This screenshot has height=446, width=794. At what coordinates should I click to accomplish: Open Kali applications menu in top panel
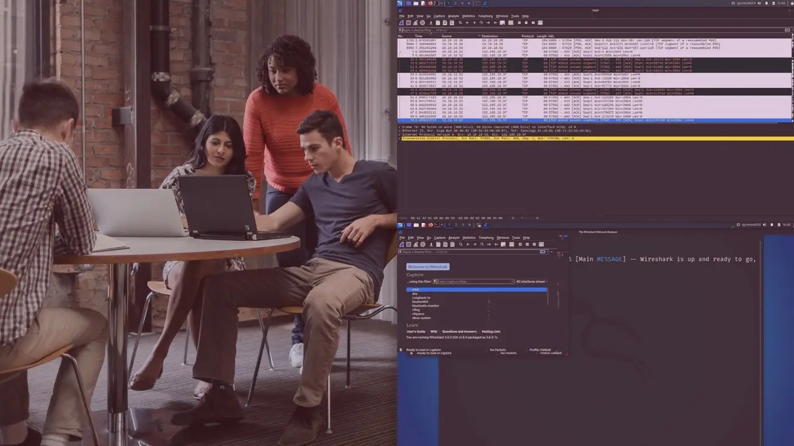[x=401, y=2]
